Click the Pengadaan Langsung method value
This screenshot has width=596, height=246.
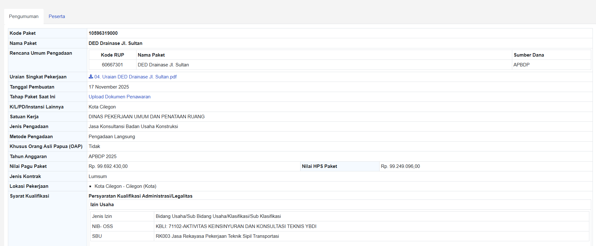tap(112, 137)
